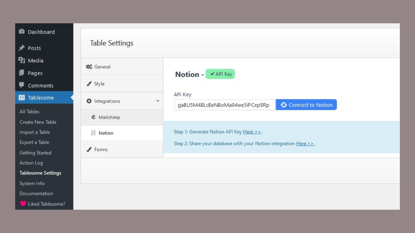The width and height of the screenshot is (415, 233).
Task: Select the Notion integration tab
Action: coord(106,133)
